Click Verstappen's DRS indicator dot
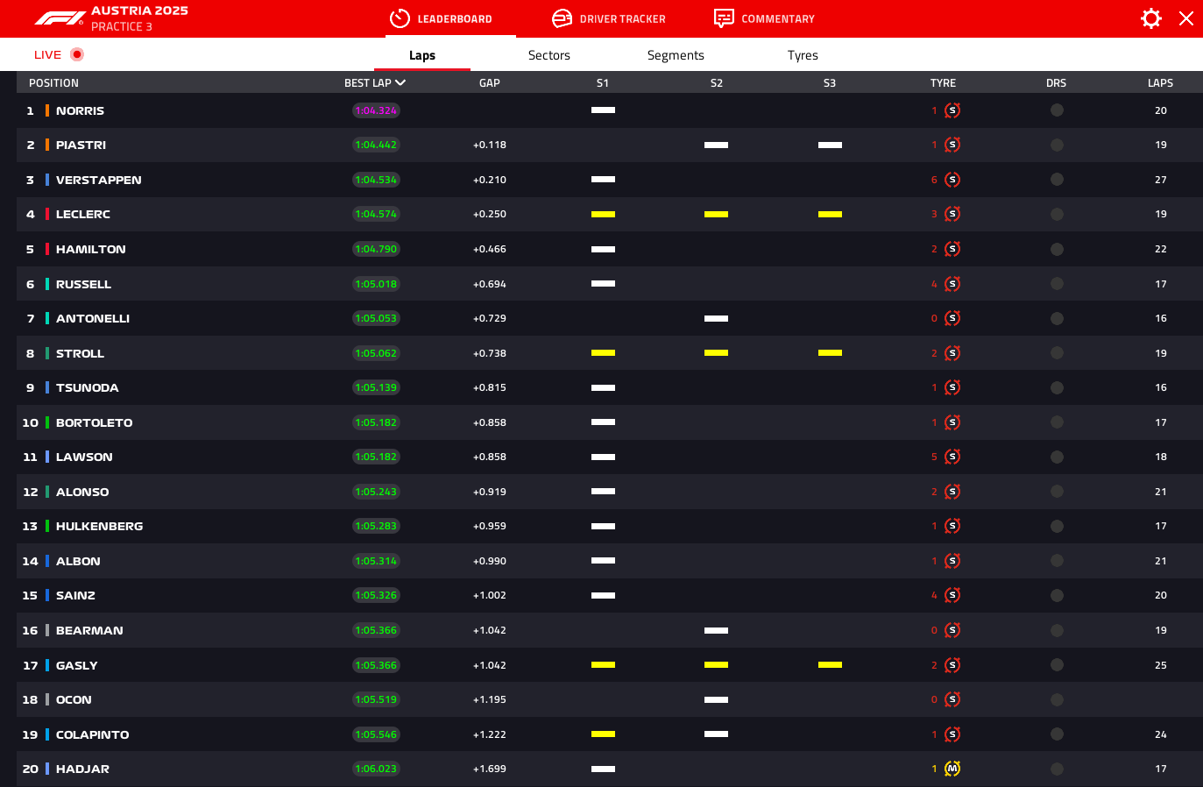This screenshot has width=1203, height=787. (1057, 180)
